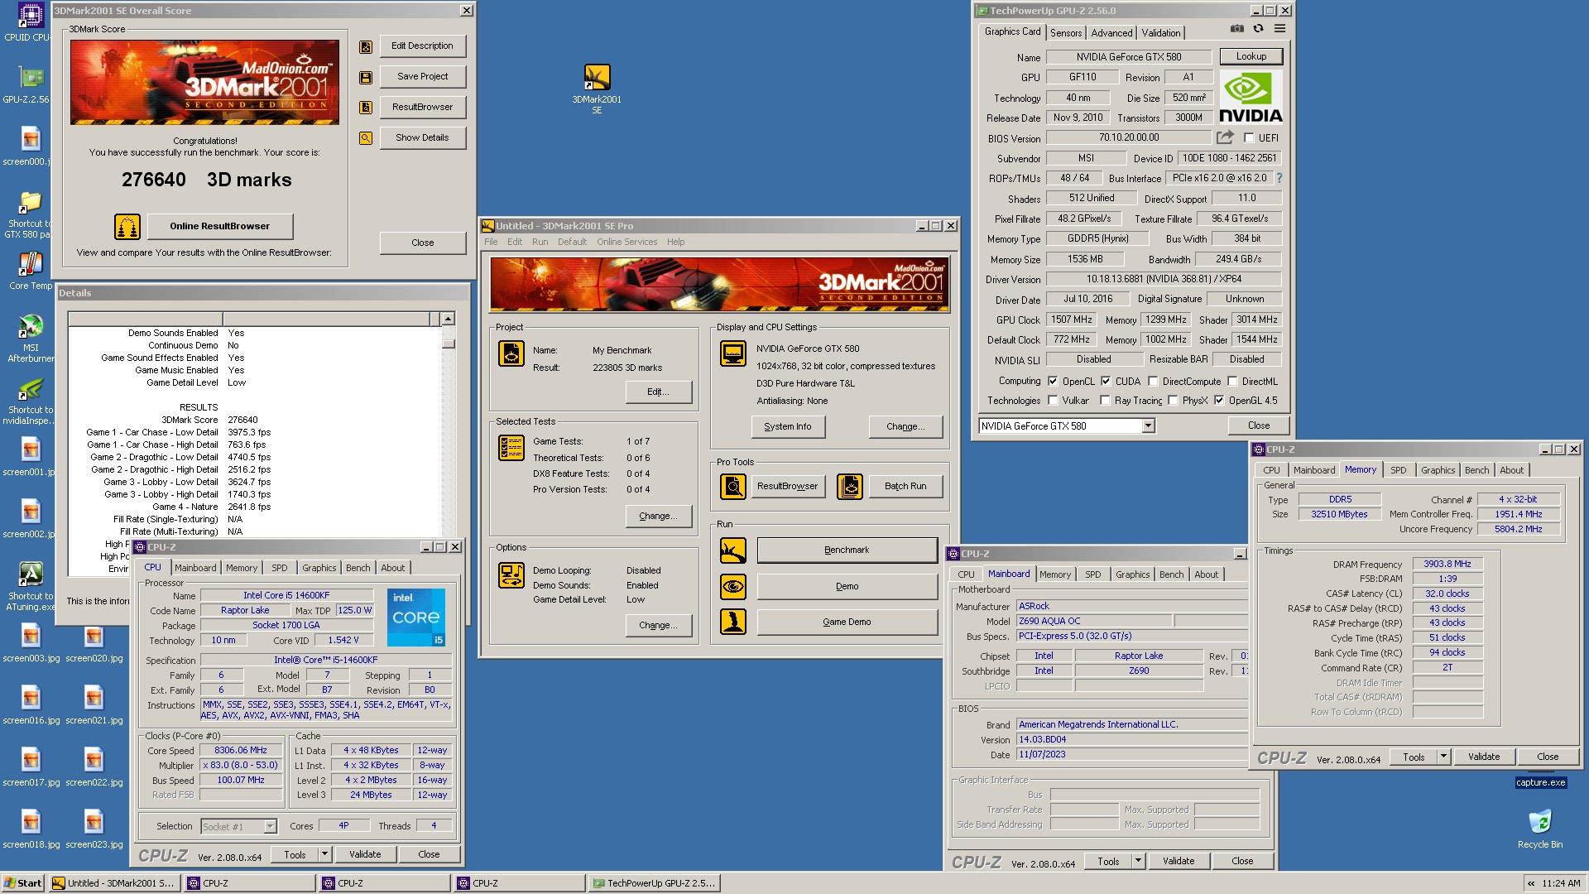Click the Details results column header
Image resolution: width=1589 pixels, height=894 pixels.
pos(326,319)
